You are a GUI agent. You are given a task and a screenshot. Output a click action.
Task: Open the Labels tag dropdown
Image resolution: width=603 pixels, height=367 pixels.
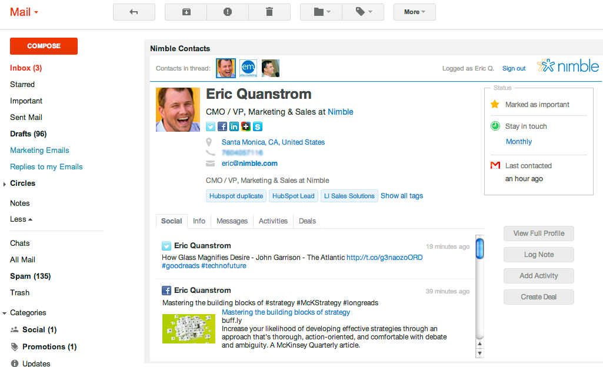click(x=363, y=12)
